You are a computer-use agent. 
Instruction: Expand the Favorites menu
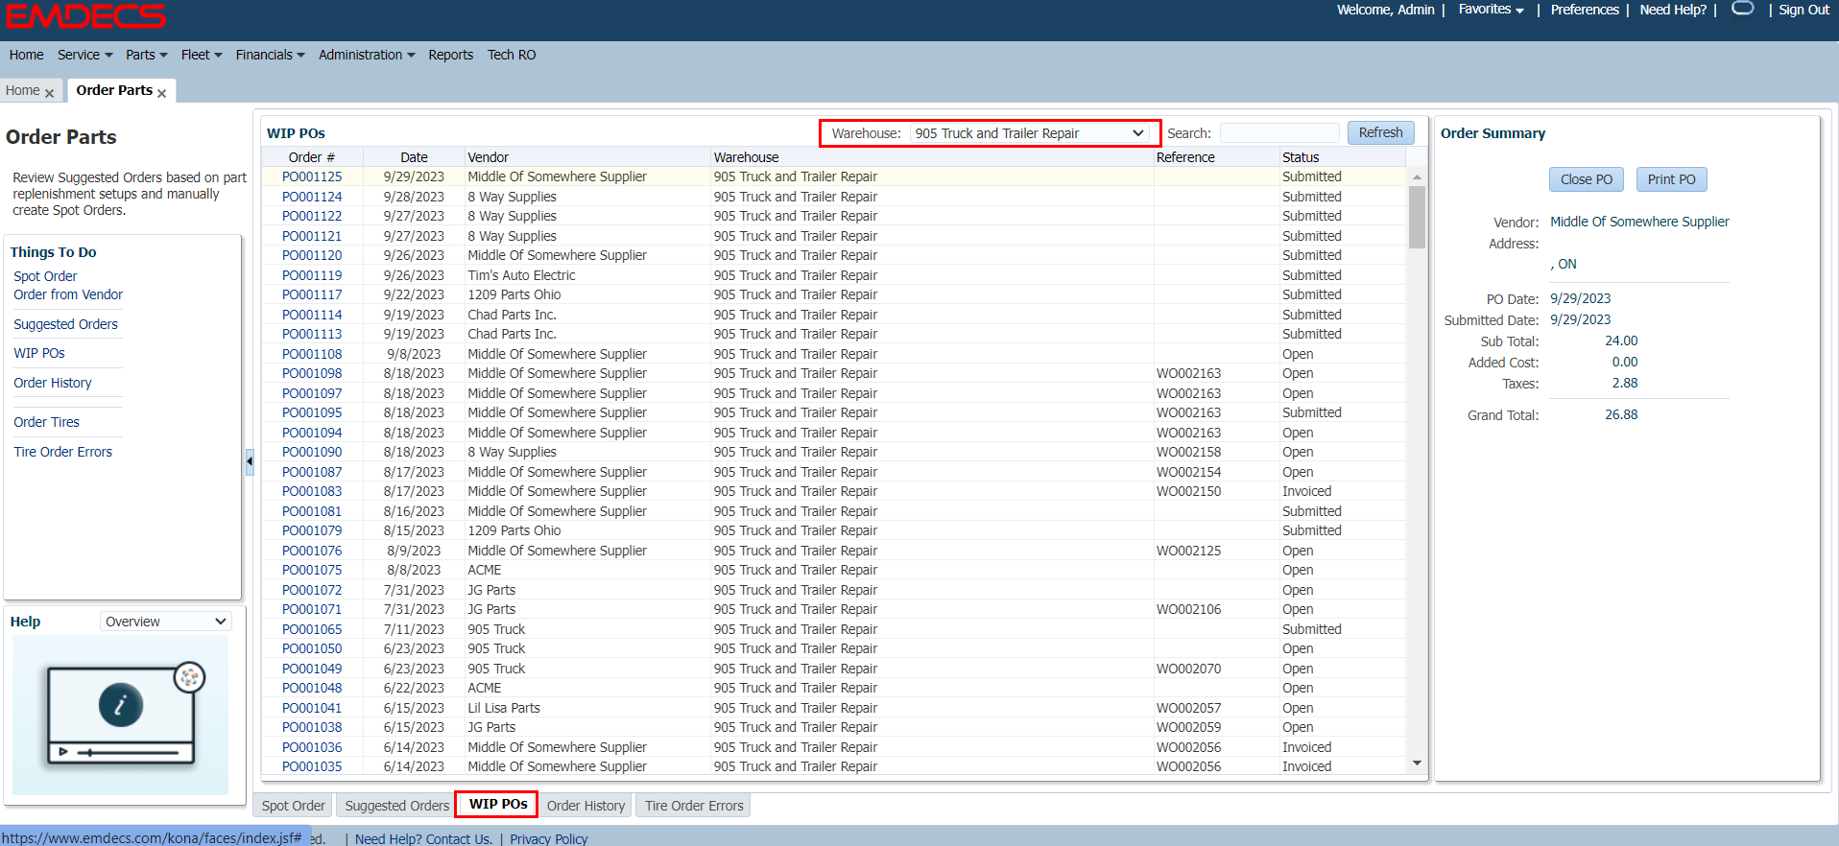pos(1491,10)
